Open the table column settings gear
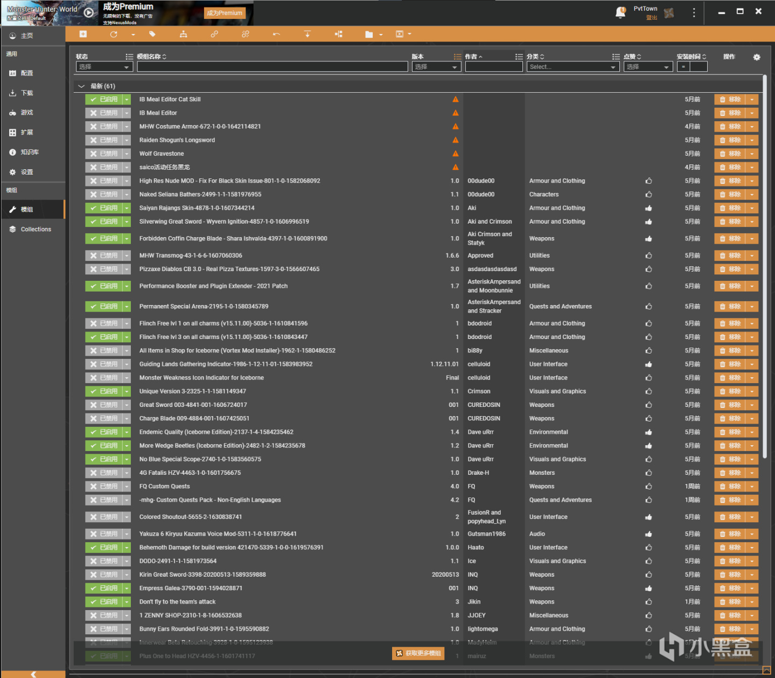 pyautogui.click(x=757, y=57)
